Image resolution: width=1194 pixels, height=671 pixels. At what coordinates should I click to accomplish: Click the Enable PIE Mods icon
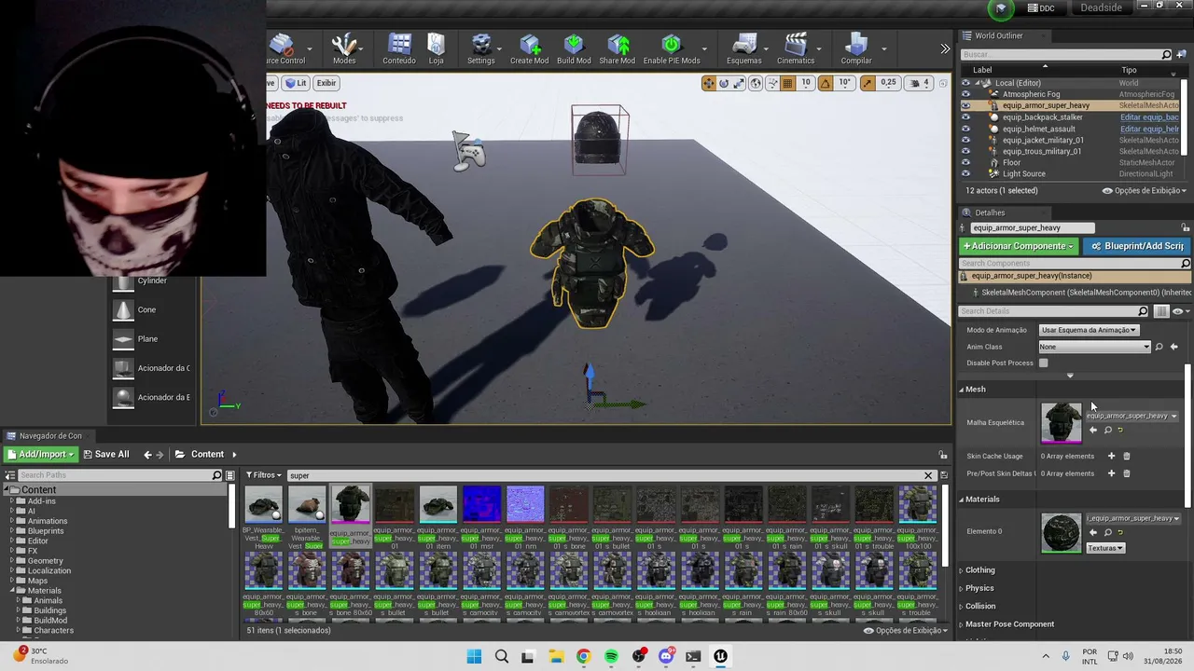click(x=672, y=49)
